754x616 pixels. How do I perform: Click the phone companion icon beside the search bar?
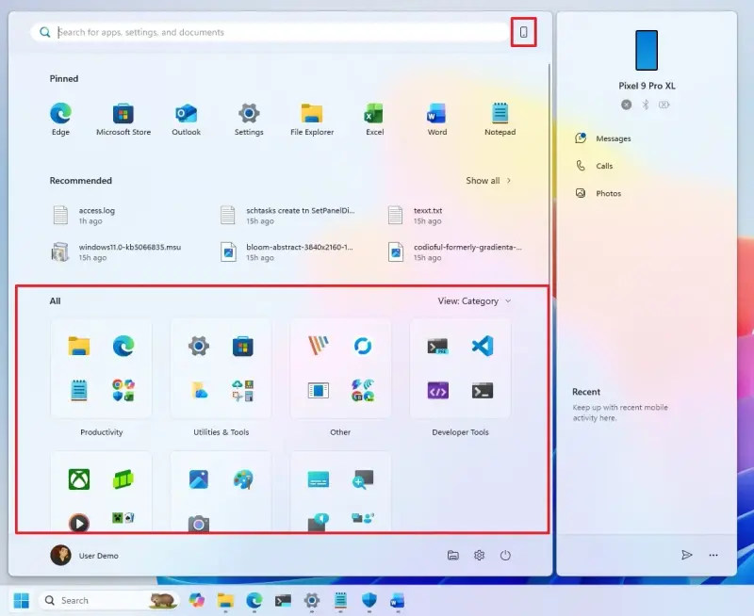coord(524,31)
